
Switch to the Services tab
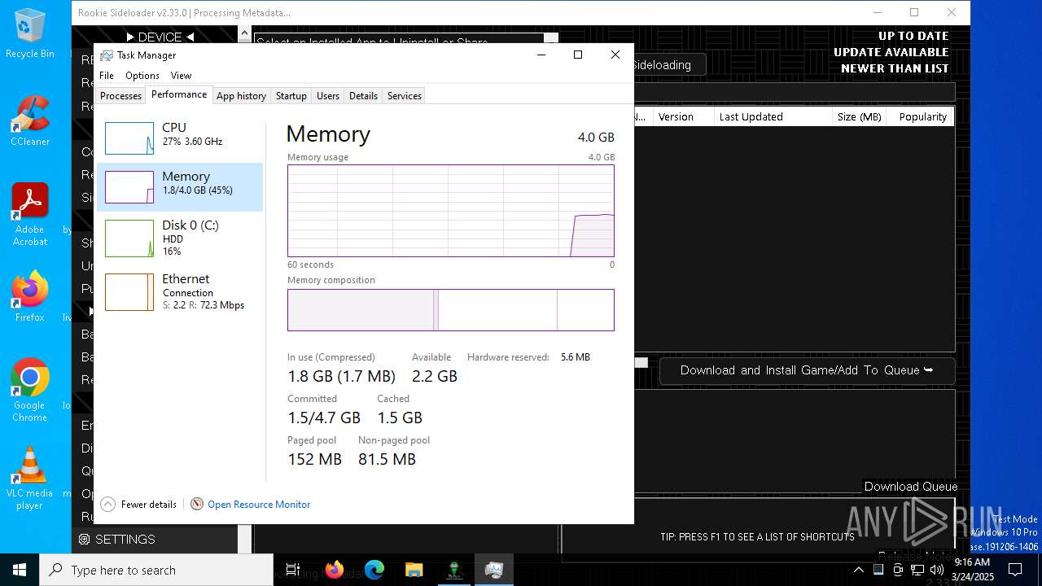click(x=405, y=96)
